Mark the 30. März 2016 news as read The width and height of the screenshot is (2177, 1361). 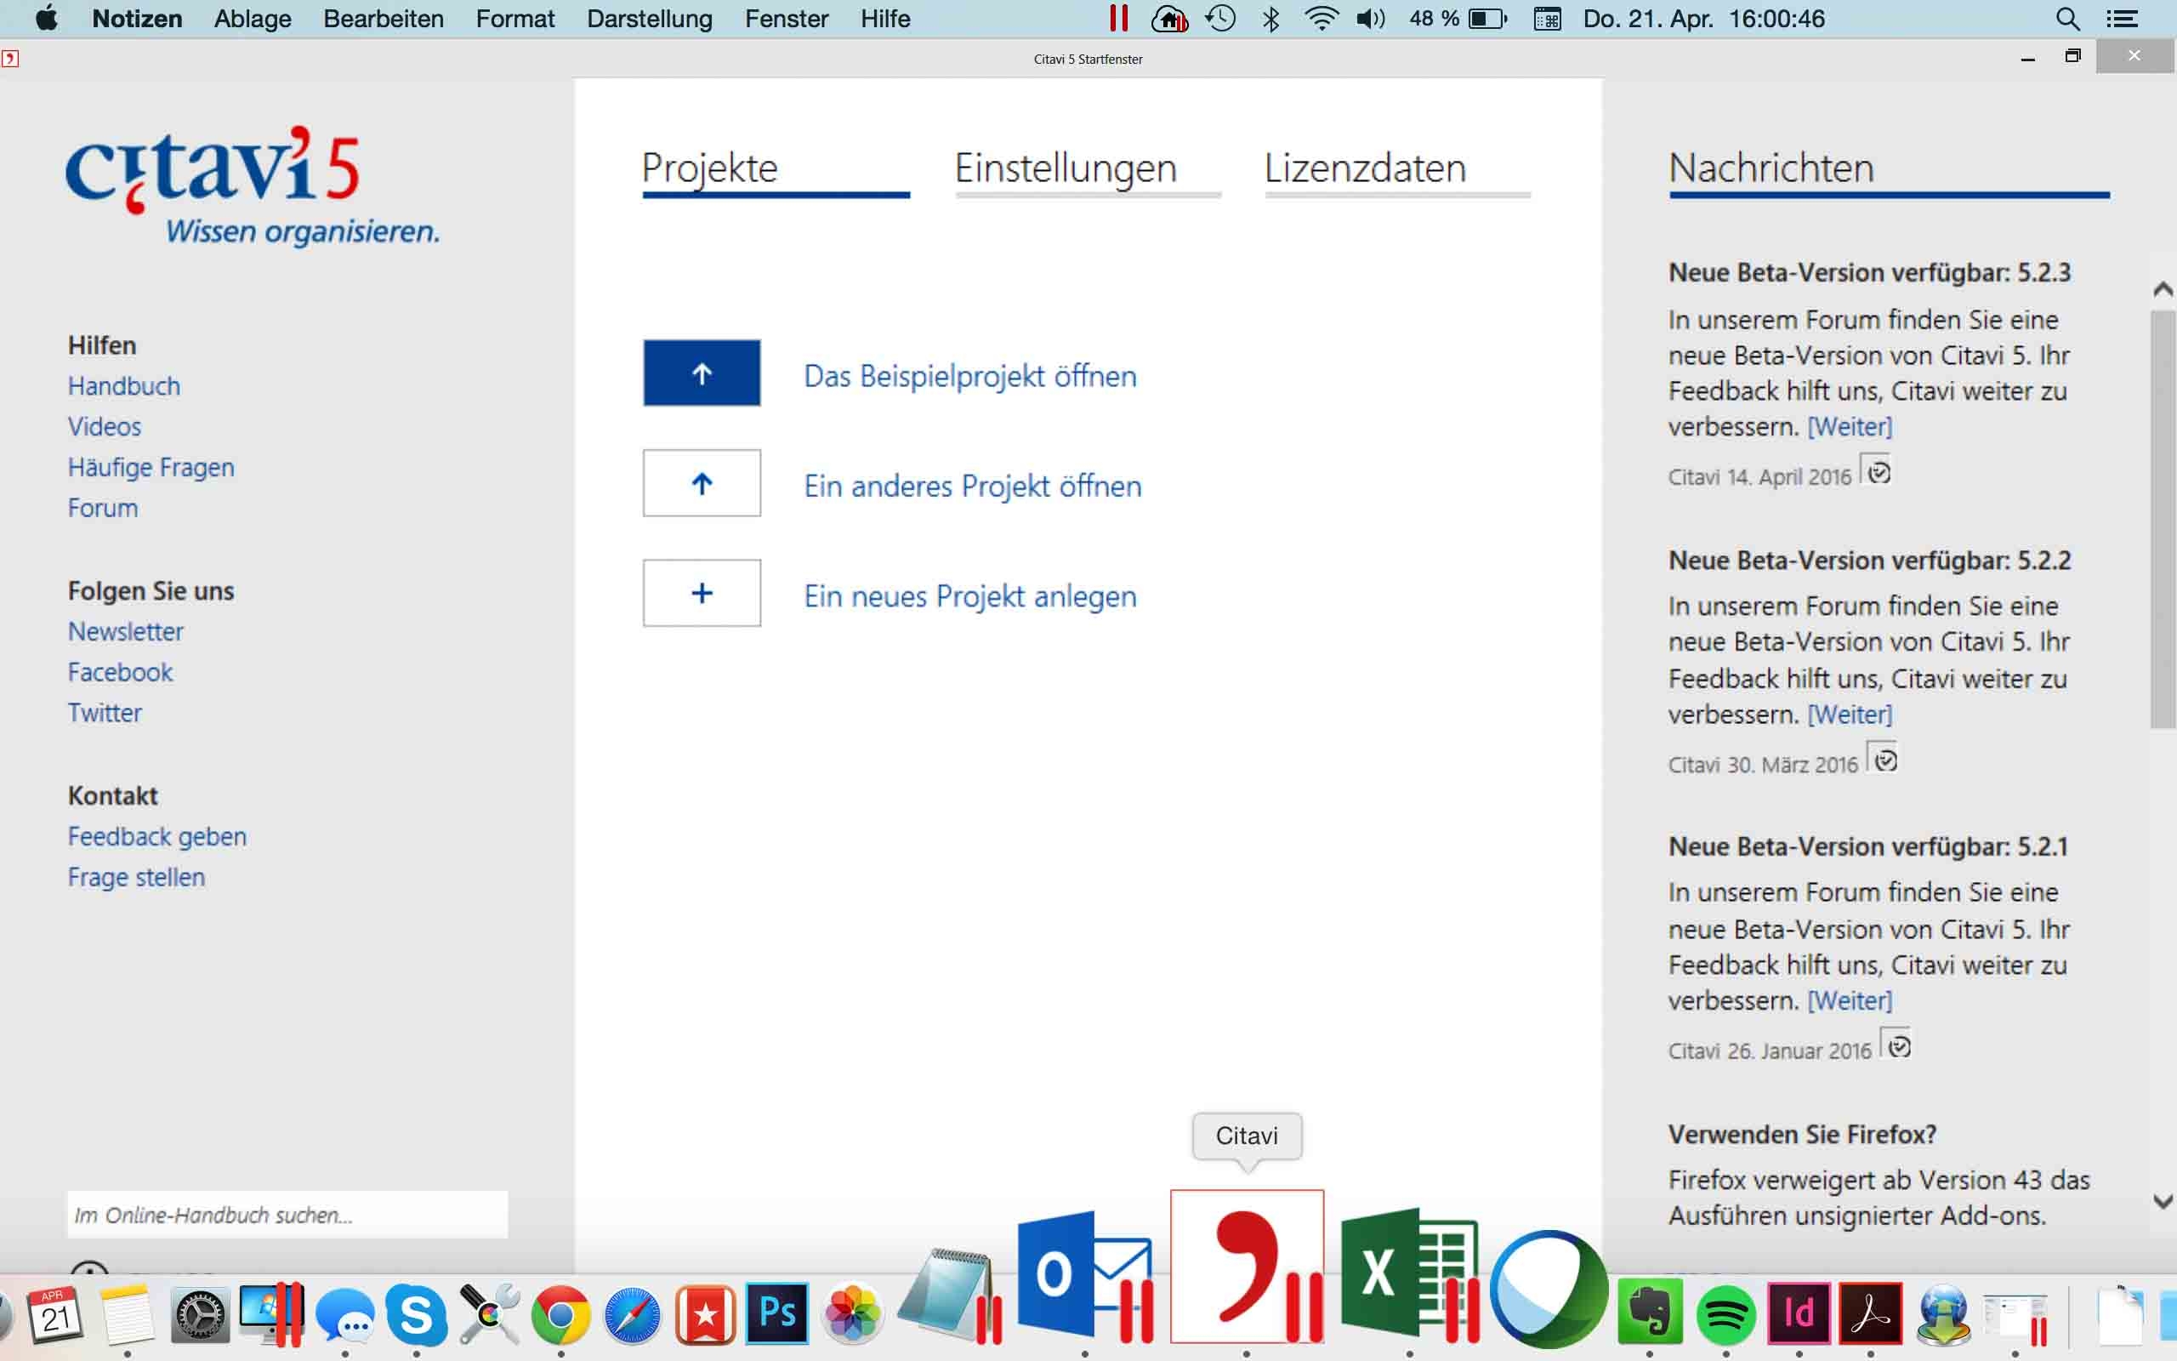1884,760
